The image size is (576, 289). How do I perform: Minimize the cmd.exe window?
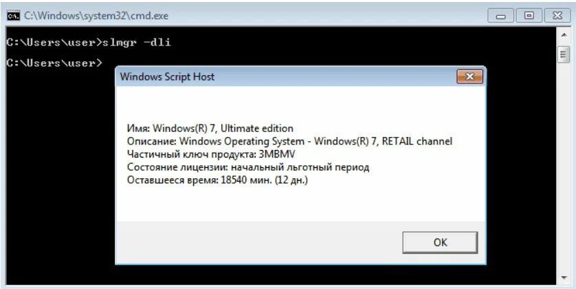[x=502, y=14]
